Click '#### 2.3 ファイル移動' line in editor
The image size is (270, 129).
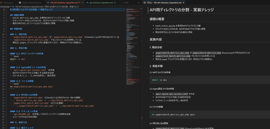click(22, 81)
